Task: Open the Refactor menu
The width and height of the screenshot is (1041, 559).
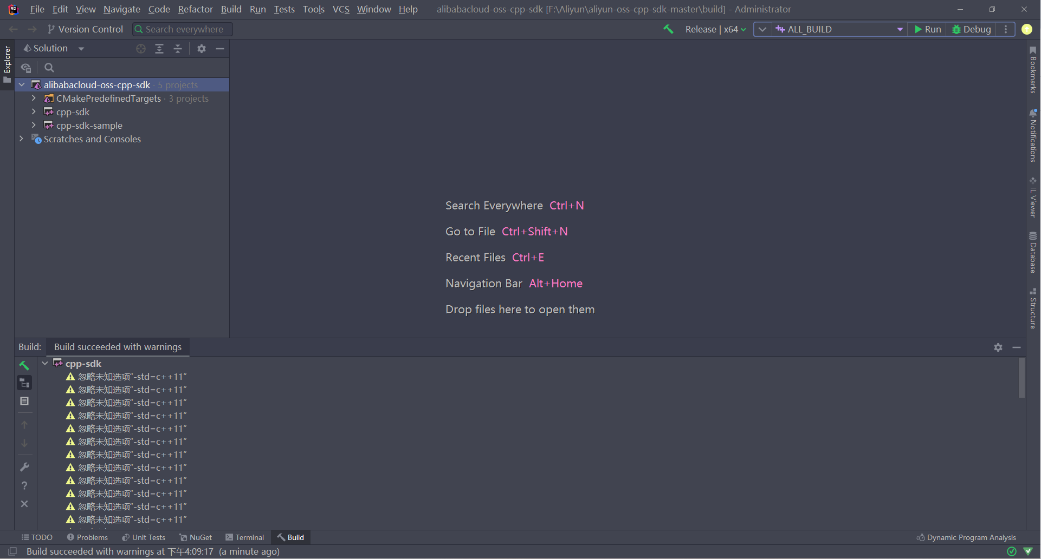Action: 195,9
